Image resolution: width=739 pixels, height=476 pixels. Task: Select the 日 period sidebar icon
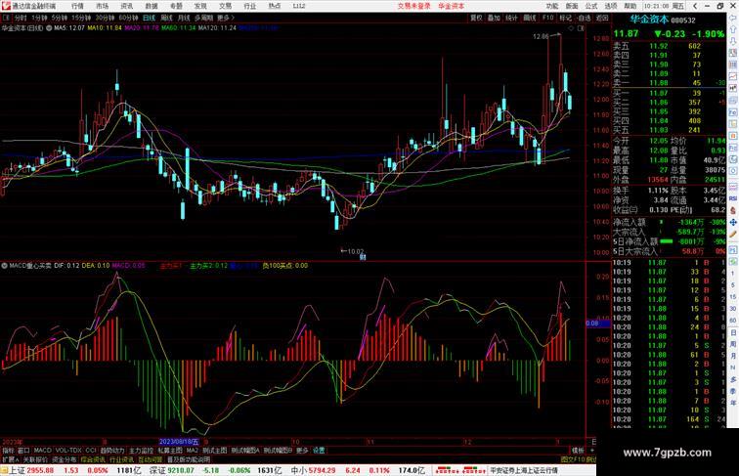[x=733, y=332]
